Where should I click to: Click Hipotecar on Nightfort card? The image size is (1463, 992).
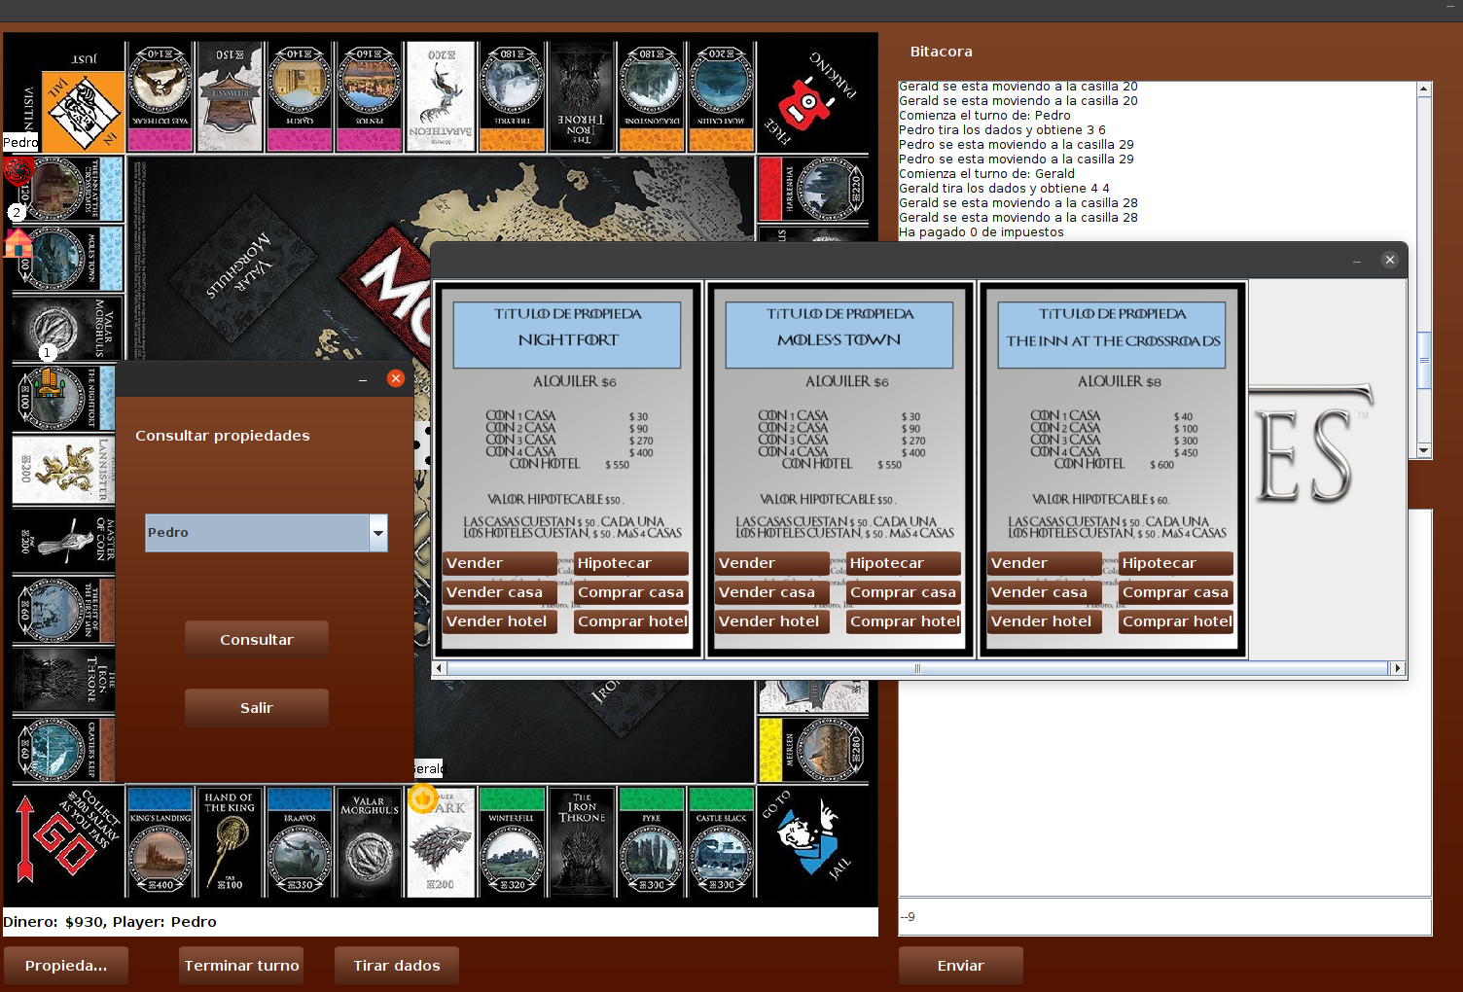pyautogui.click(x=631, y=563)
